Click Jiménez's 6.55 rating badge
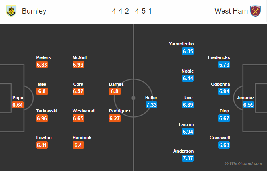Image resolution: width=267 pixels, height=171 pixels. coord(248,105)
